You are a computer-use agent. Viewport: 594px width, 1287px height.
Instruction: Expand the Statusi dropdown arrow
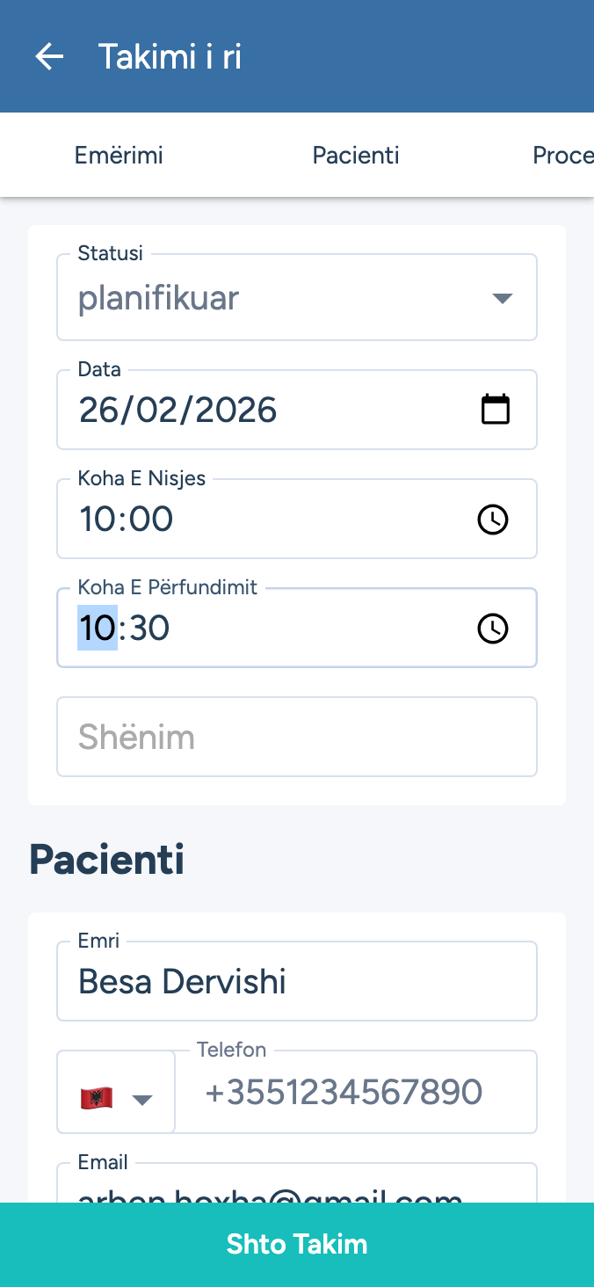(x=502, y=299)
